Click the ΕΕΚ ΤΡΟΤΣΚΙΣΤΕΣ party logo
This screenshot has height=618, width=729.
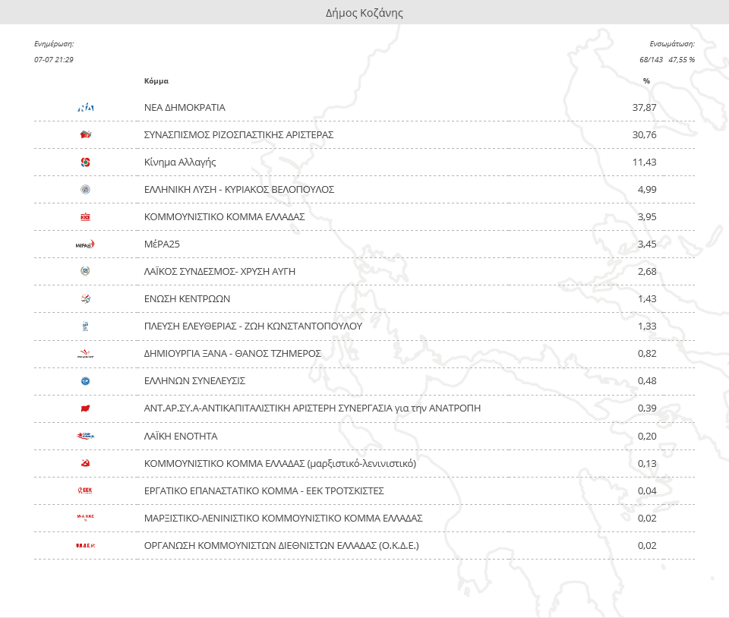[86, 490]
